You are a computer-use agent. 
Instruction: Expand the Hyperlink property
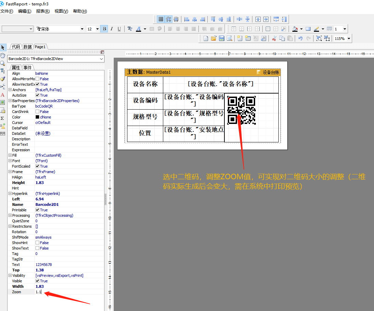10,194
